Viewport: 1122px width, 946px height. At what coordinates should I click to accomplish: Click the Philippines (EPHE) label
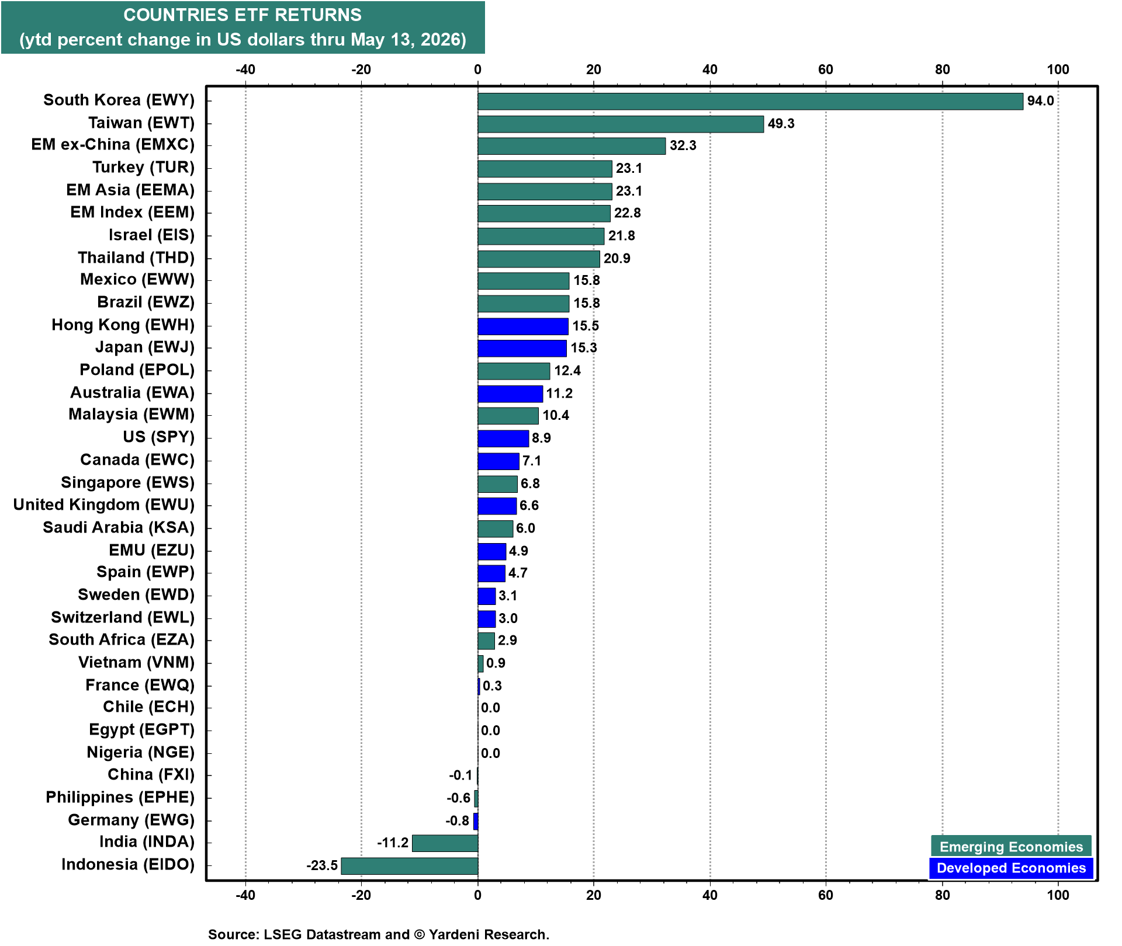pyautogui.click(x=120, y=798)
